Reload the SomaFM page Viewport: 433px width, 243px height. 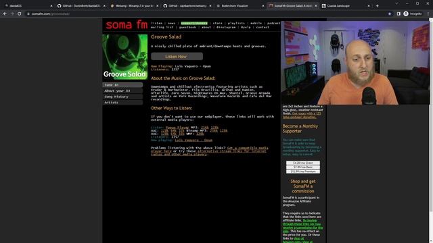coord(20,13)
